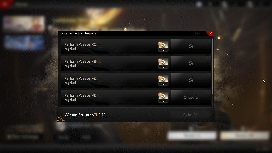This screenshot has width=272, height=153.
Task: Click the golden ornament beside Weave Progress
Action: tap(61, 118)
